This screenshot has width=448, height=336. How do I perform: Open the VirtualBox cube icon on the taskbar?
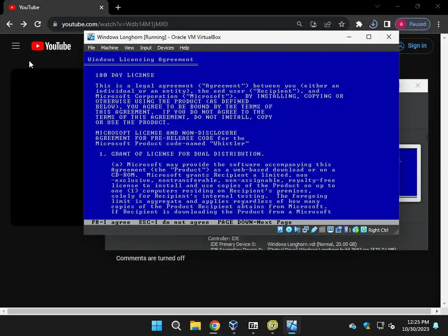(x=234, y=325)
